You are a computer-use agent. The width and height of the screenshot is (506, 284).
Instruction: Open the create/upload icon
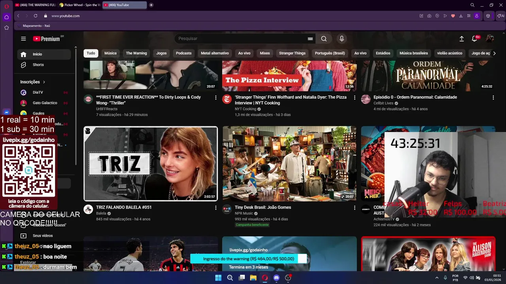click(x=461, y=39)
